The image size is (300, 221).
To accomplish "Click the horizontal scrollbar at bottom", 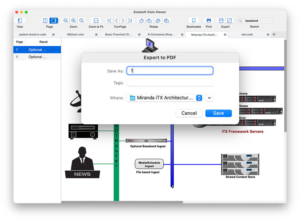I will (122, 202).
